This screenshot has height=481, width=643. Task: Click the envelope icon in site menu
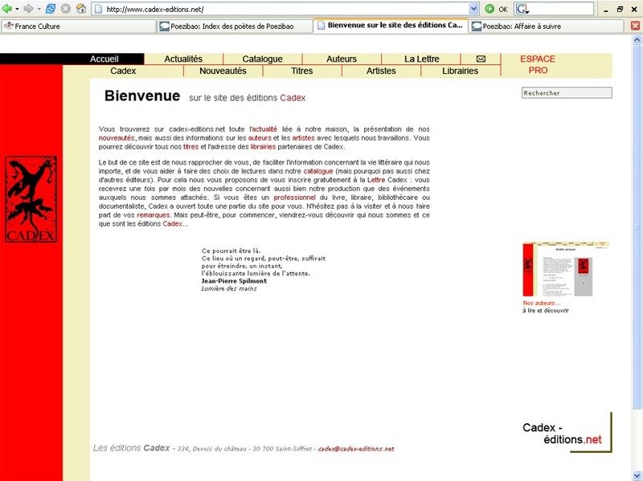tap(481, 59)
